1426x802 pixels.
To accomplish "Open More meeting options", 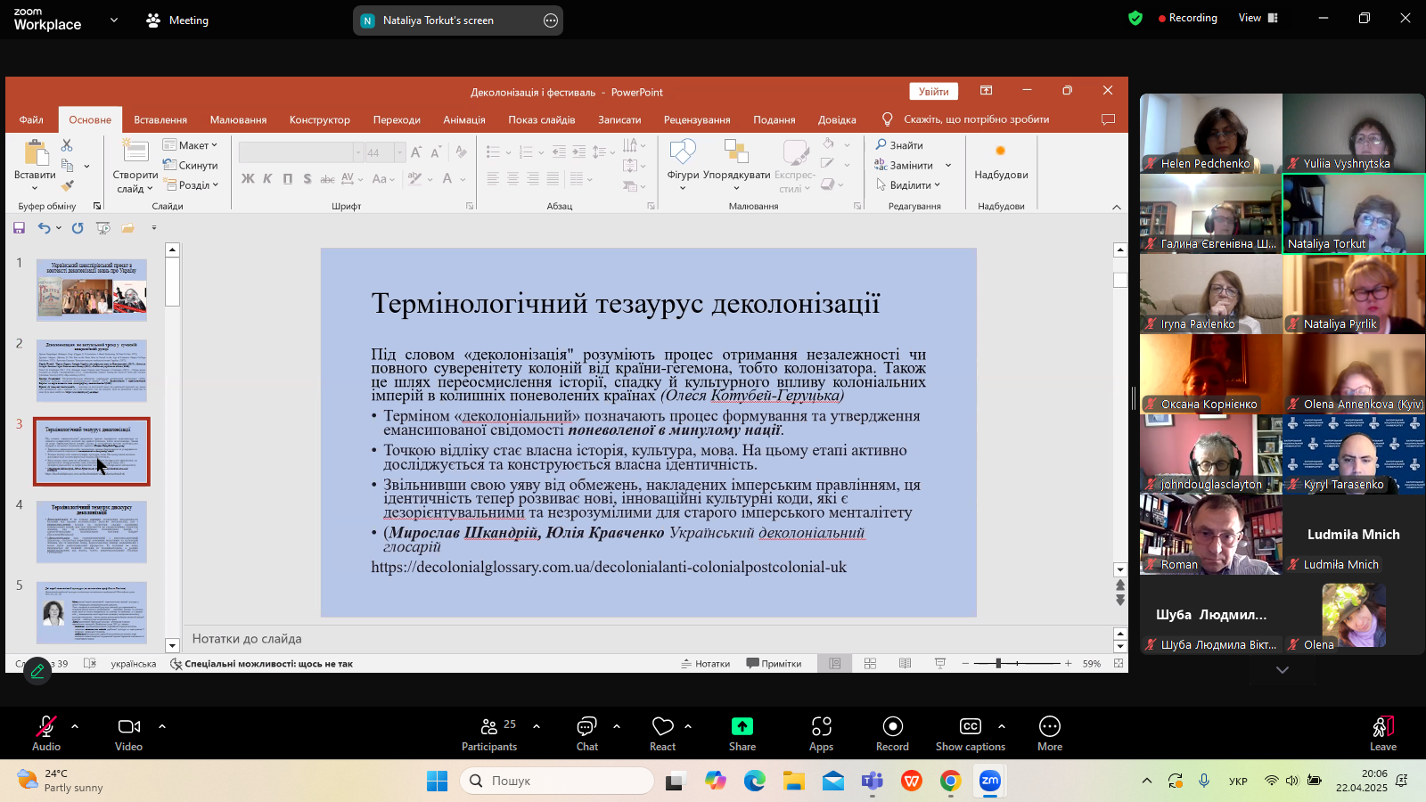I will pyautogui.click(x=1049, y=733).
